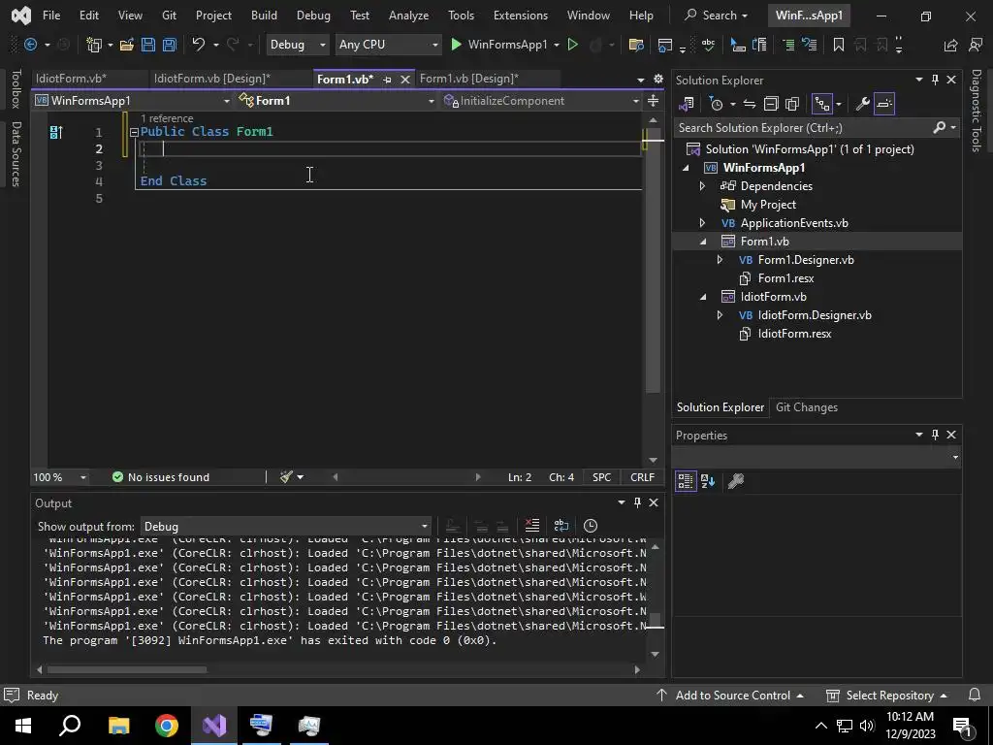Open the Any CPU platform dropdown
This screenshot has height=745, width=993.
[388, 45]
